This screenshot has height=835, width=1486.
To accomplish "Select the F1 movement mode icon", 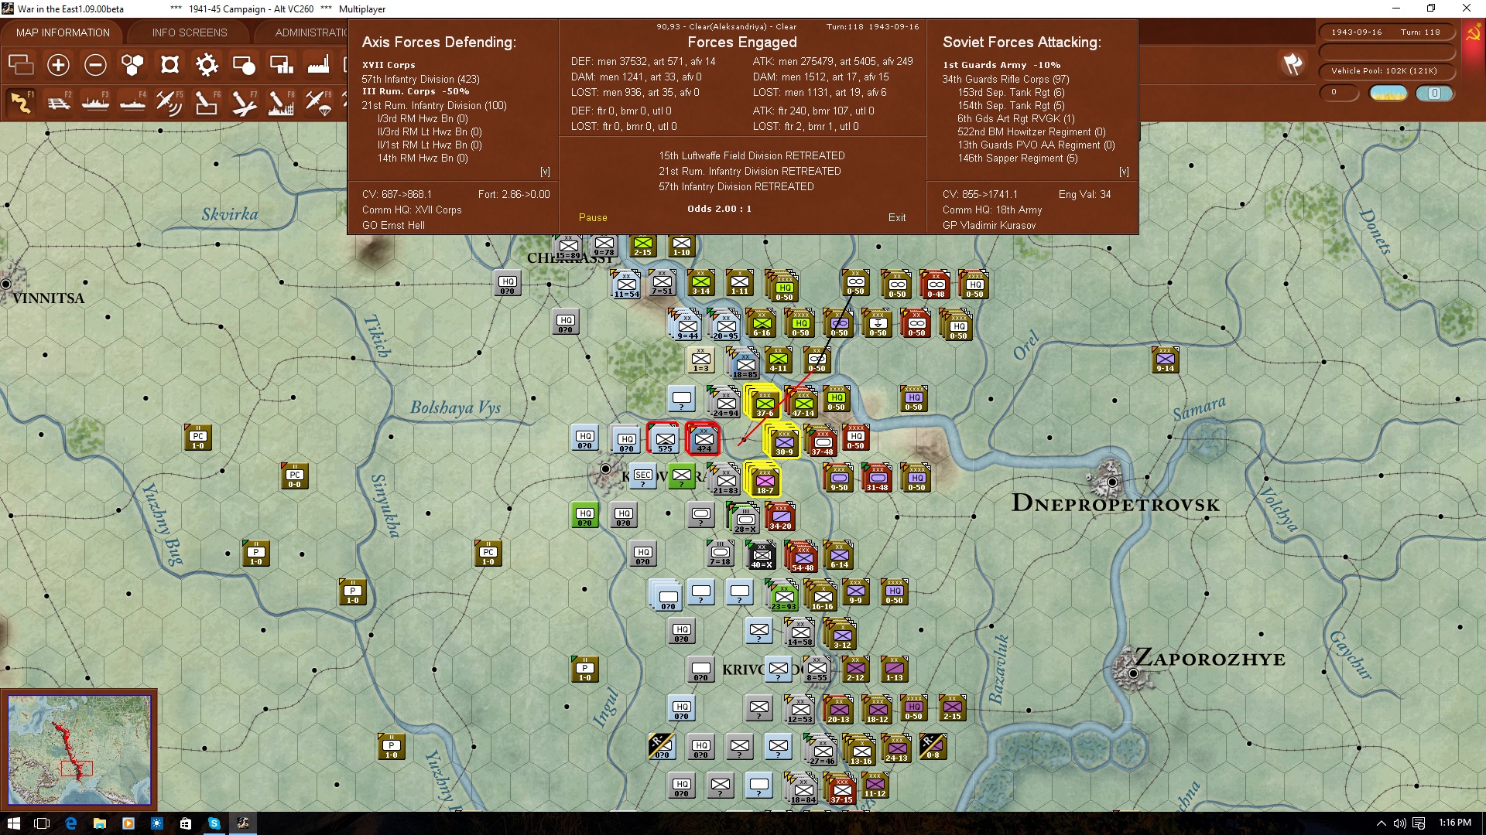I will click(x=21, y=102).
